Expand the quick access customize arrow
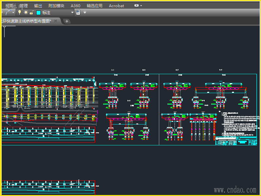261x196 pixels. (85, 12)
